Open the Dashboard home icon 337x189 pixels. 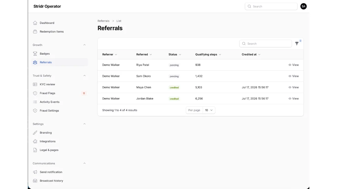coord(35,23)
